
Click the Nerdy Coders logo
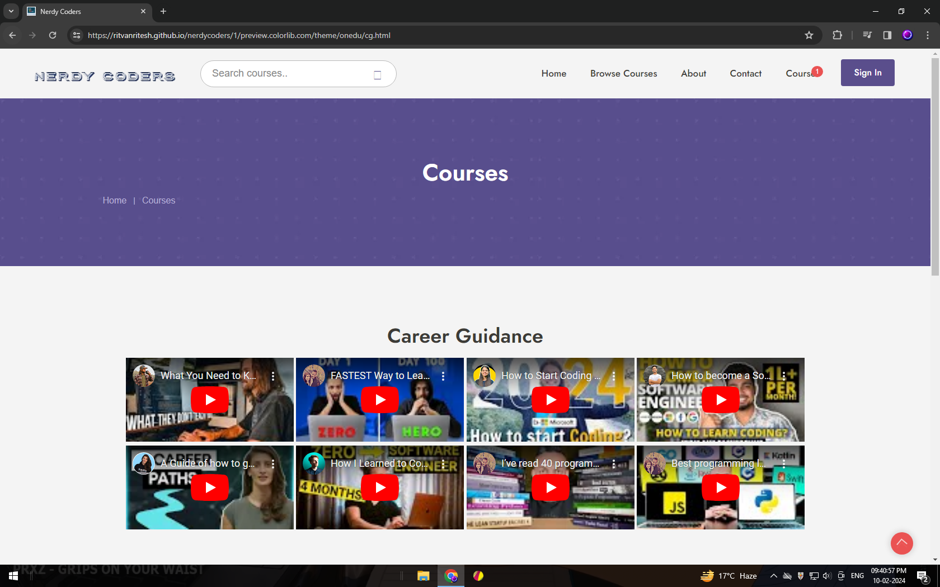105,76
